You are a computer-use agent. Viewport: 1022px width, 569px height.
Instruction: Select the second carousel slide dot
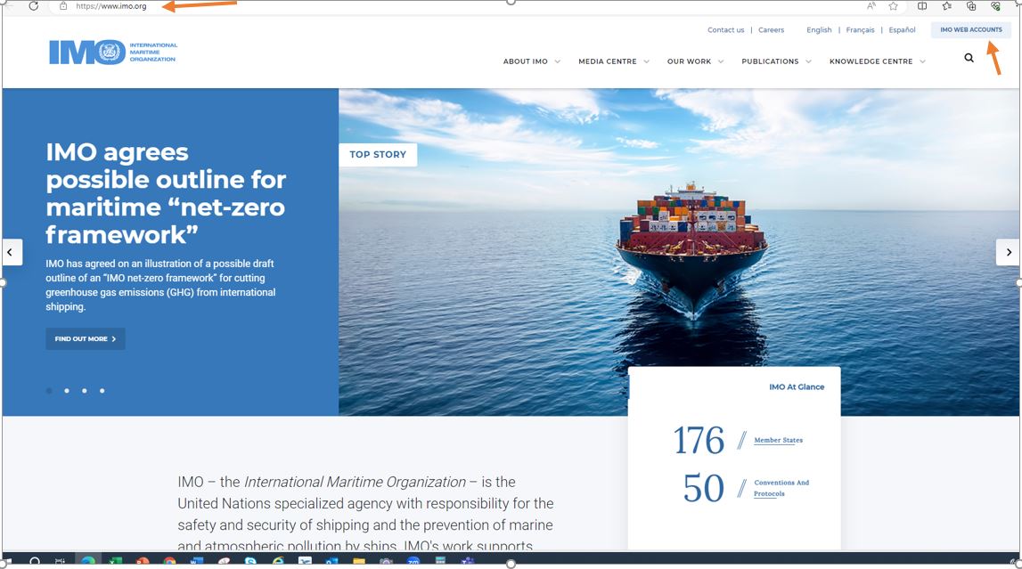66,390
